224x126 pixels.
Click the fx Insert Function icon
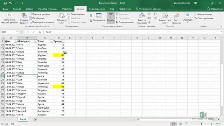[x=40, y=32]
